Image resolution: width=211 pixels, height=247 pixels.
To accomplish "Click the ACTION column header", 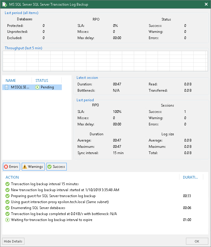I will pyautogui.click(x=12, y=177).
